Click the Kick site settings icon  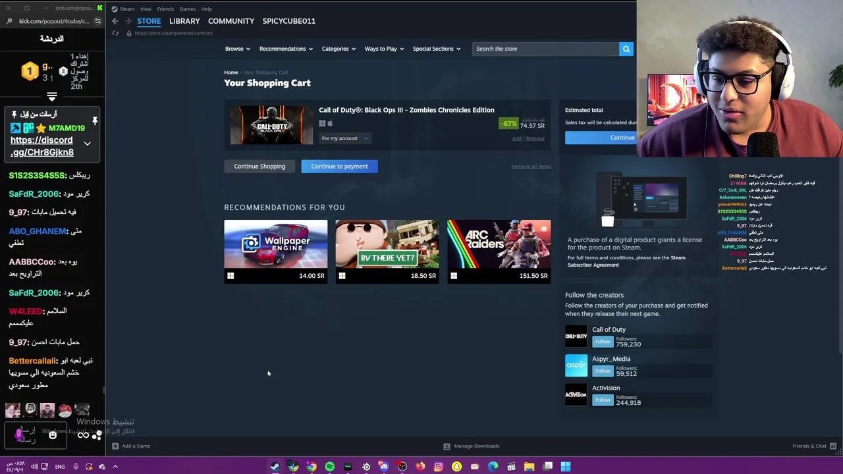(x=97, y=21)
